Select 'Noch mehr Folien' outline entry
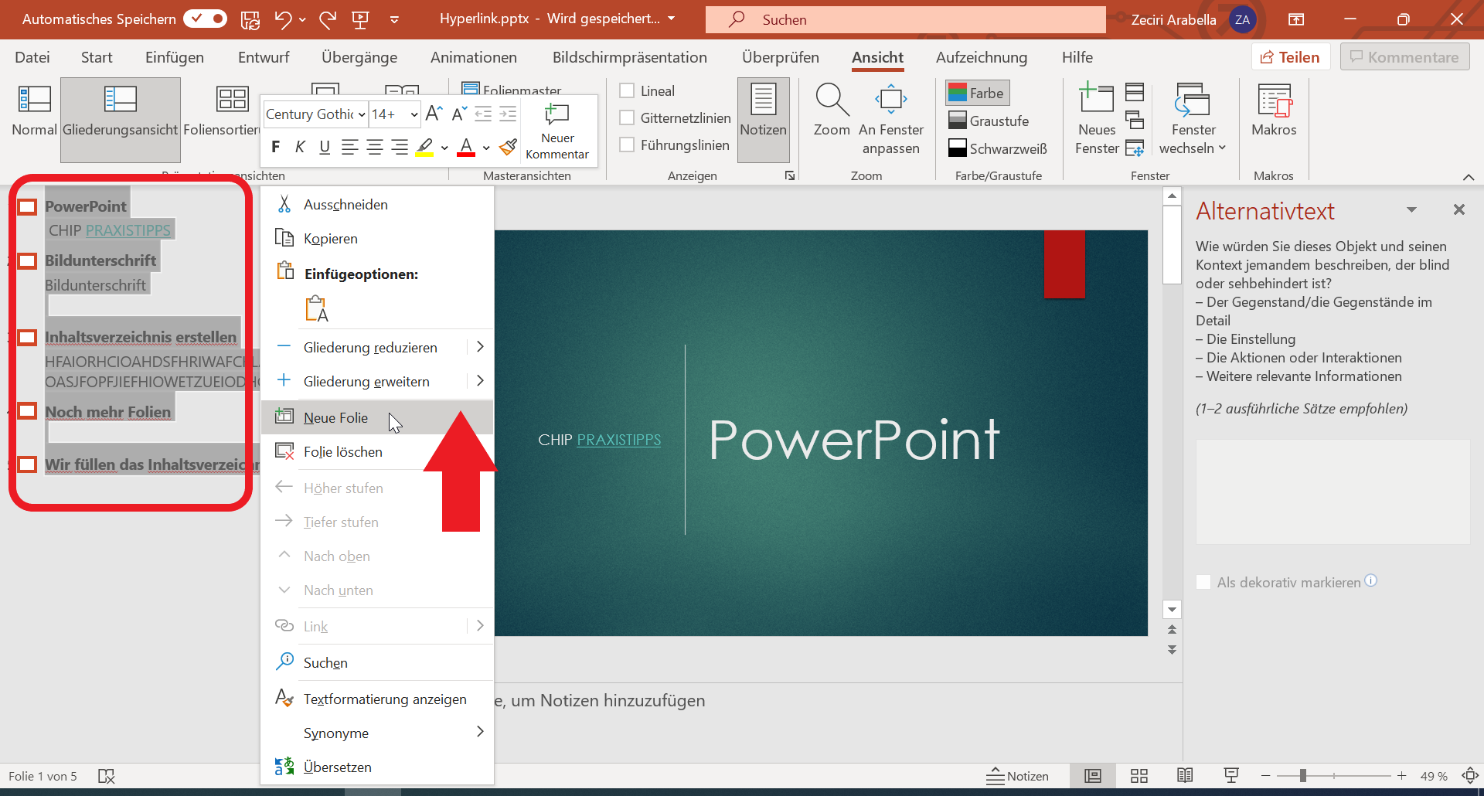 point(108,412)
